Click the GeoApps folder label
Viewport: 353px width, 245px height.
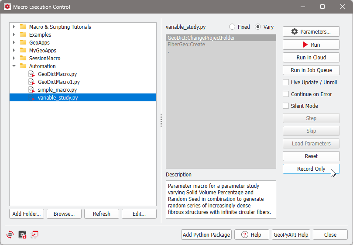39,43
